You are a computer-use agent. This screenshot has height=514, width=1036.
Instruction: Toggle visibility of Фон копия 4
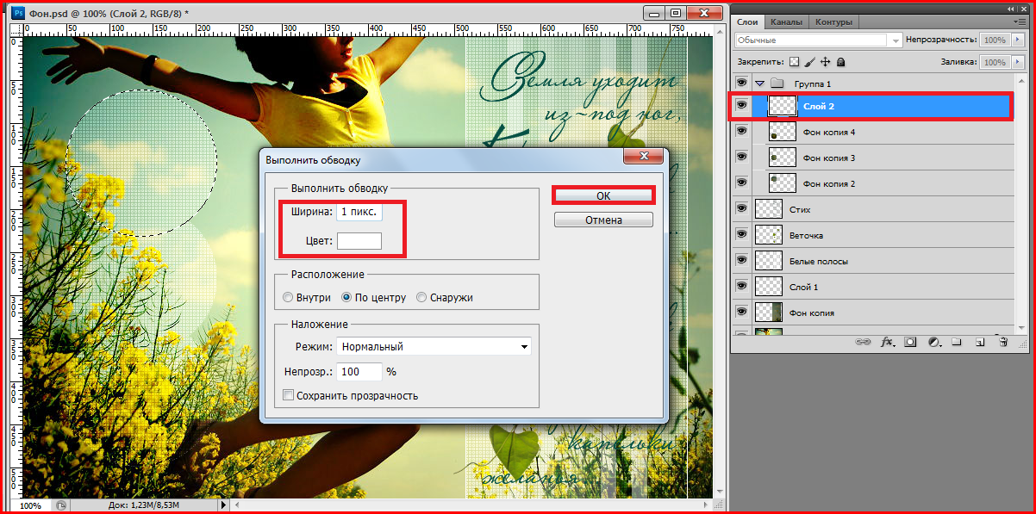point(741,132)
